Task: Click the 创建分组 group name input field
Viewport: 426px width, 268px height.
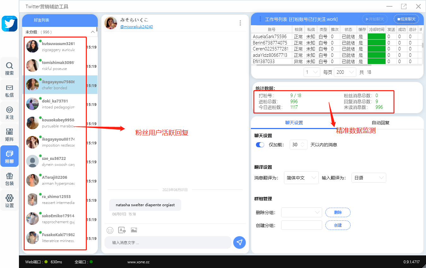Action: pyautogui.click(x=301, y=225)
